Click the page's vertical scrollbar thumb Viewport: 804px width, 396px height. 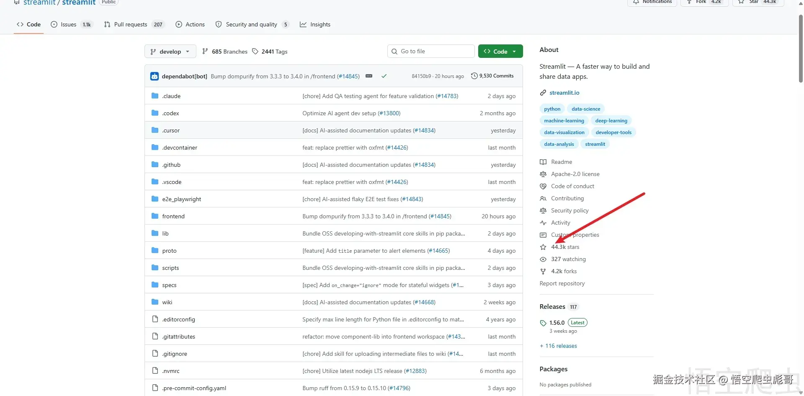pos(801,48)
